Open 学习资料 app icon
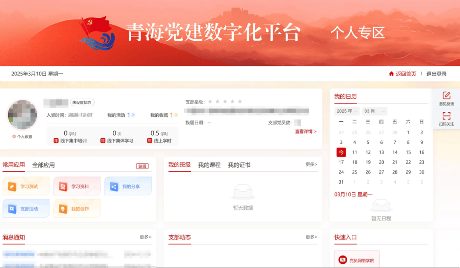Viewport: 460px width, 268px height. 63,186
